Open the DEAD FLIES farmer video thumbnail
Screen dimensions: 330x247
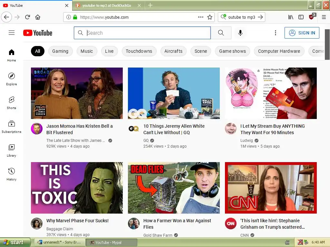point(174,188)
